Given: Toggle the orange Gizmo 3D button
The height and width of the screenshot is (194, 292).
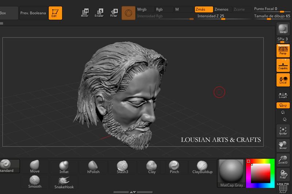Looking at the screenshot, I should (x=128, y=13).
